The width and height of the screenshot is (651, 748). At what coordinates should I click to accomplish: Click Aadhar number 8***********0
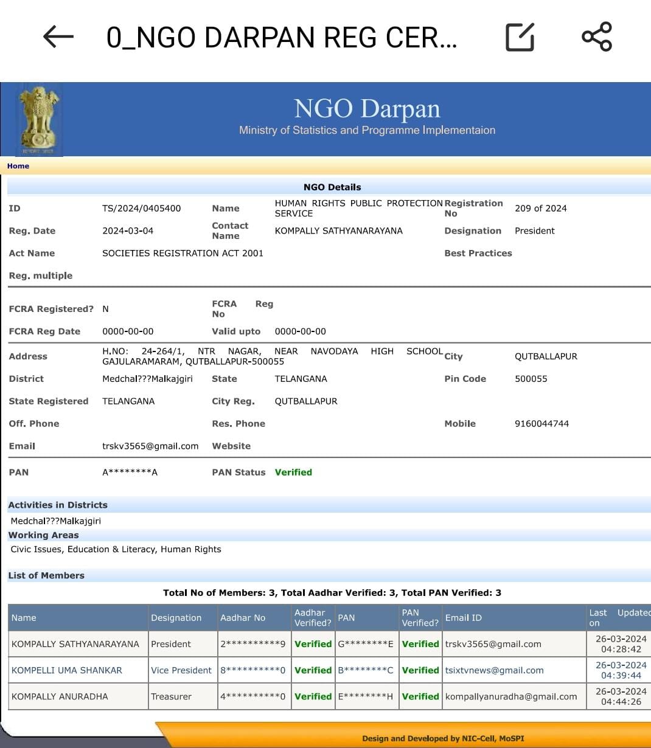click(252, 670)
